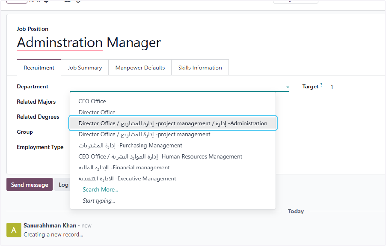386x246 pixels.
Task: Select Human Resources Management department
Action: (x=173, y=157)
